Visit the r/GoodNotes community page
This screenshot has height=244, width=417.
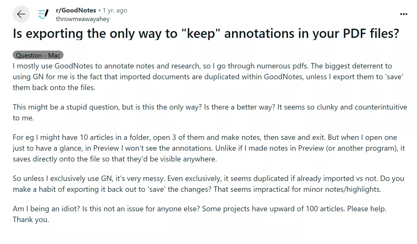pyautogui.click(x=76, y=10)
